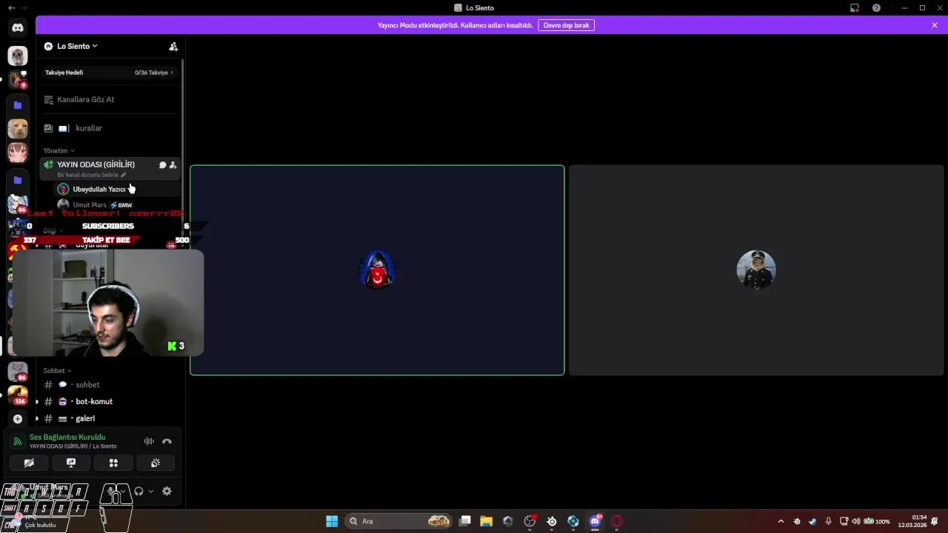Open output device options chevron next to headphones

click(151, 491)
